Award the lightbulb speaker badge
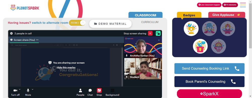Viewport: 252px width, 98px height. click(x=200, y=46)
